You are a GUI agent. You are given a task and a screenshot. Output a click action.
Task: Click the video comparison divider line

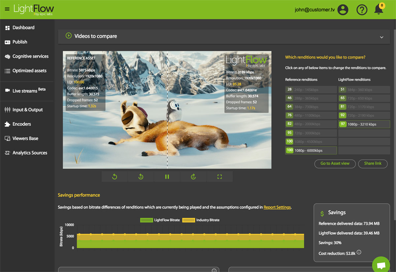pos(167,110)
